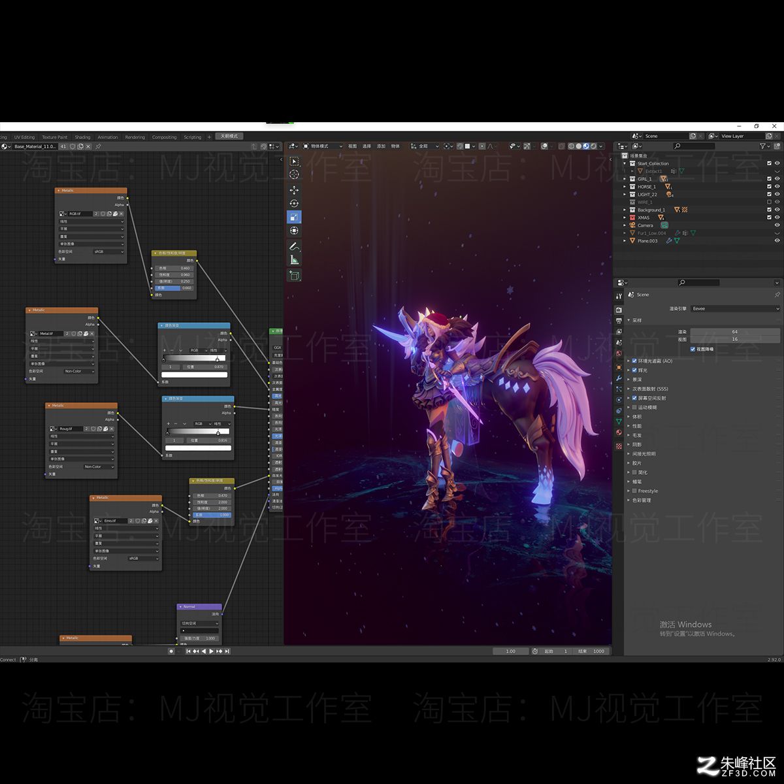Adjust the 系数 0.660 slider in hue node
This screenshot has height=784, width=784.
174,288
